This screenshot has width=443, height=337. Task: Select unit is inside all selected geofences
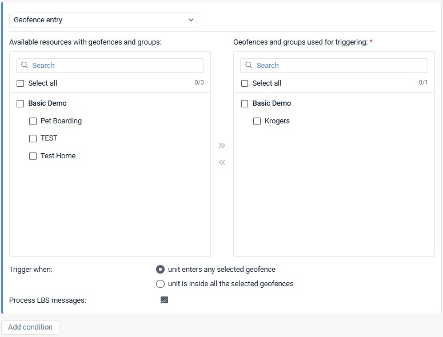[160, 284]
